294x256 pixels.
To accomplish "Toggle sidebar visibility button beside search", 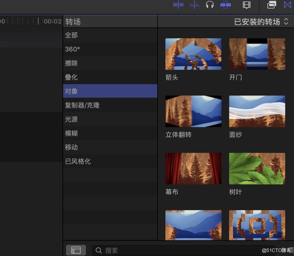I will click(x=76, y=250).
